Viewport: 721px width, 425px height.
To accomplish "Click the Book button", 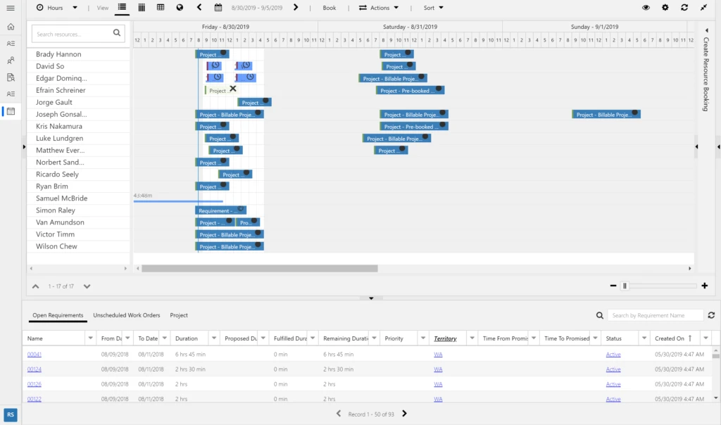I will (x=330, y=8).
